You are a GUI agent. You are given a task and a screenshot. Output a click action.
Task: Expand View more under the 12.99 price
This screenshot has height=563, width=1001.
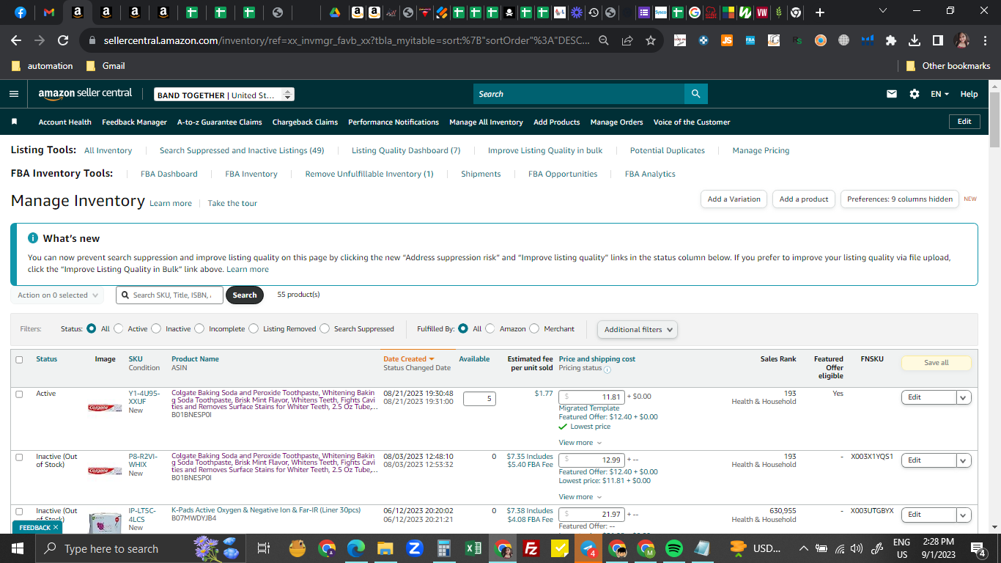[580, 497]
